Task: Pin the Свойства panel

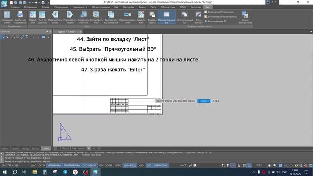Action: (x=47, y=31)
